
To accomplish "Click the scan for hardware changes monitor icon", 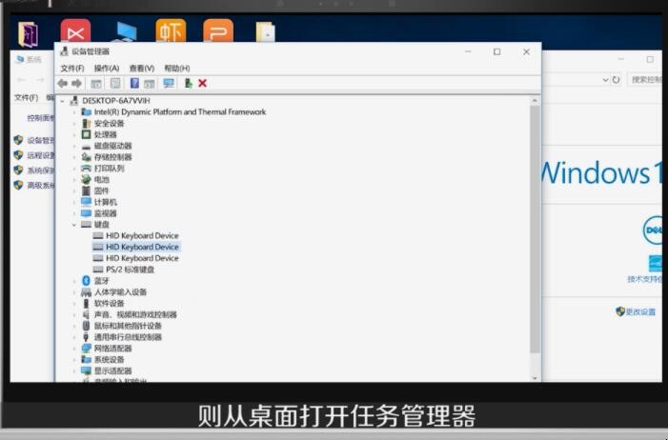I will (x=169, y=84).
